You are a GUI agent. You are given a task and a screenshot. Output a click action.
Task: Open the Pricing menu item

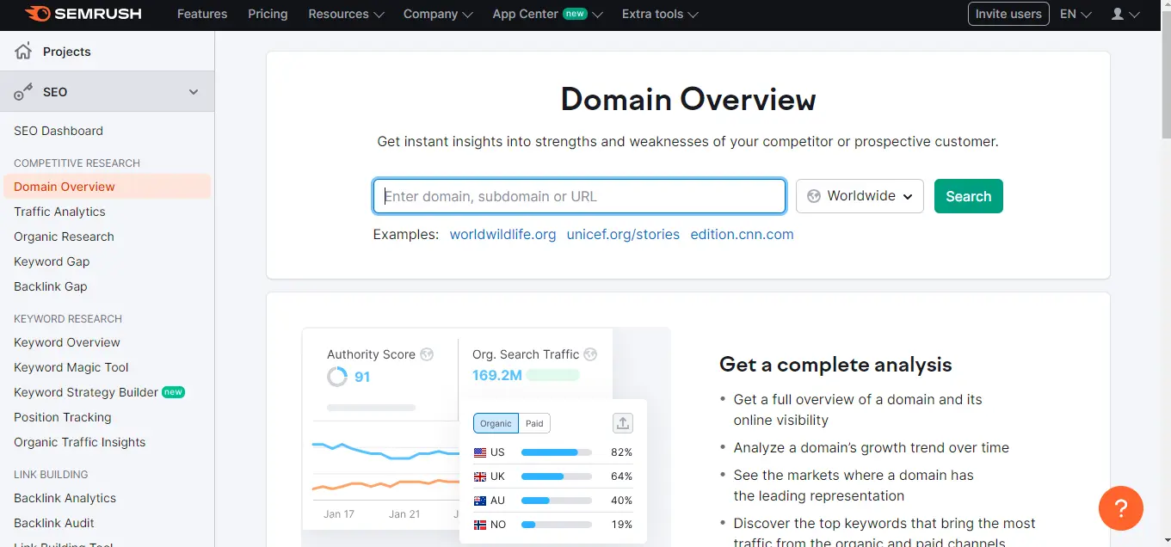click(x=268, y=14)
